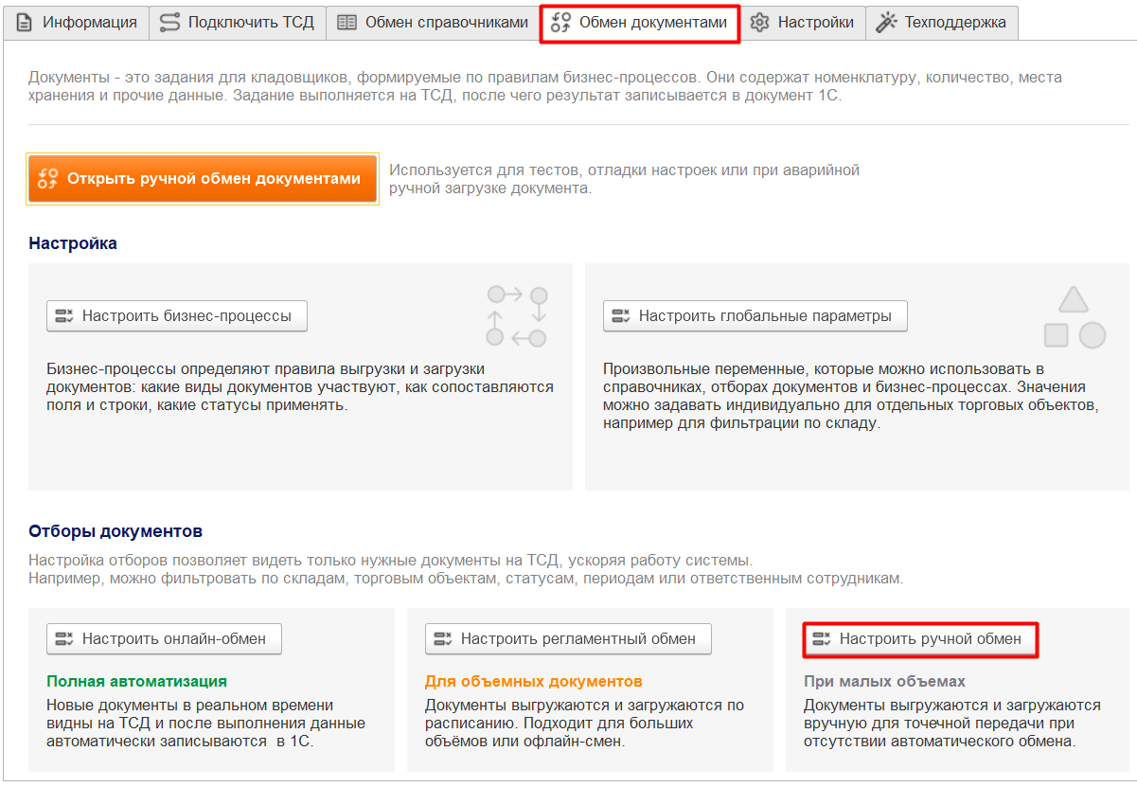Open the Информация tab

[x=77, y=23]
